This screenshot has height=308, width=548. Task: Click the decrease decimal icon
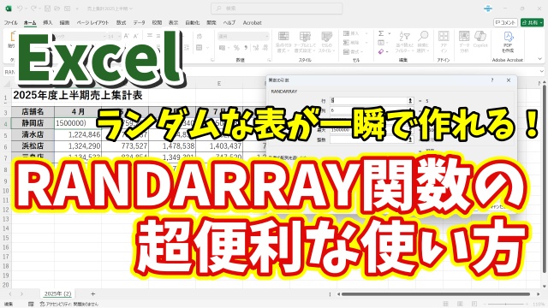click(265, 48)
